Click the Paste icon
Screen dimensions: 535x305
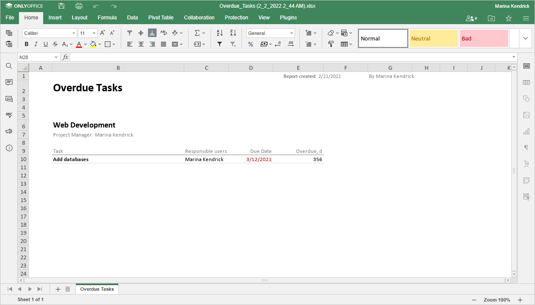pos(9,44)
